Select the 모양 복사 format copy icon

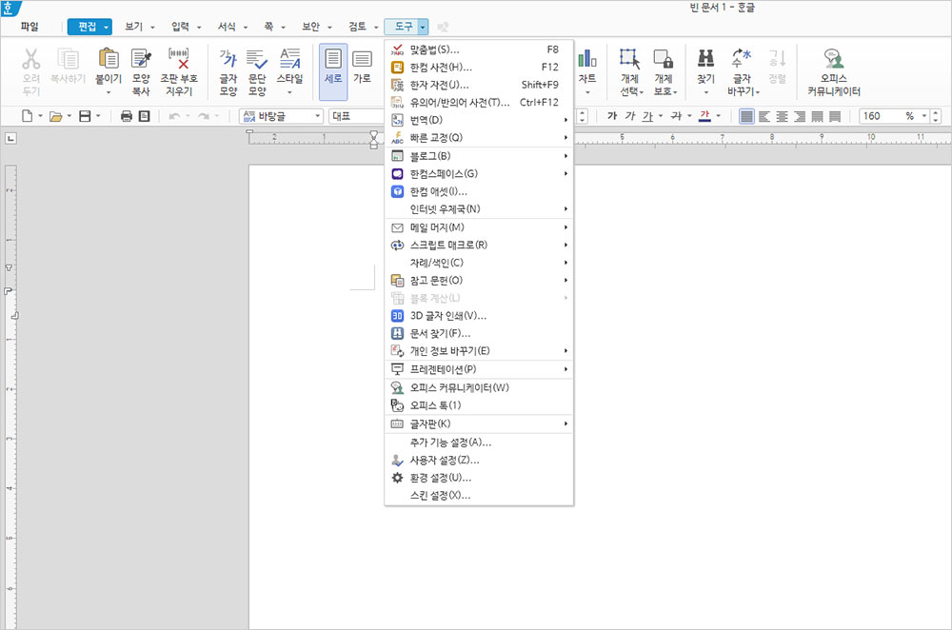pos(141,59)
